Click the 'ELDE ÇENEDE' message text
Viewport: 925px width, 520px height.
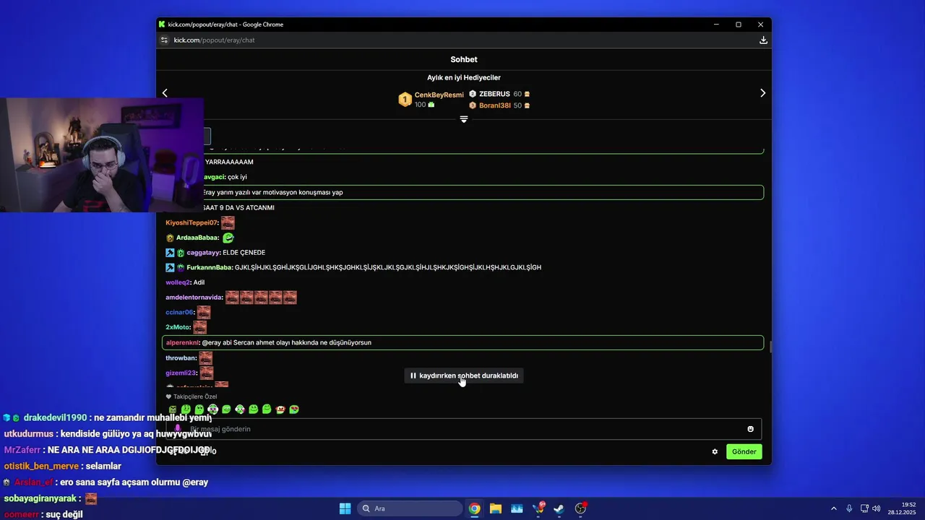pyautogui.click(x=244, y=253)
